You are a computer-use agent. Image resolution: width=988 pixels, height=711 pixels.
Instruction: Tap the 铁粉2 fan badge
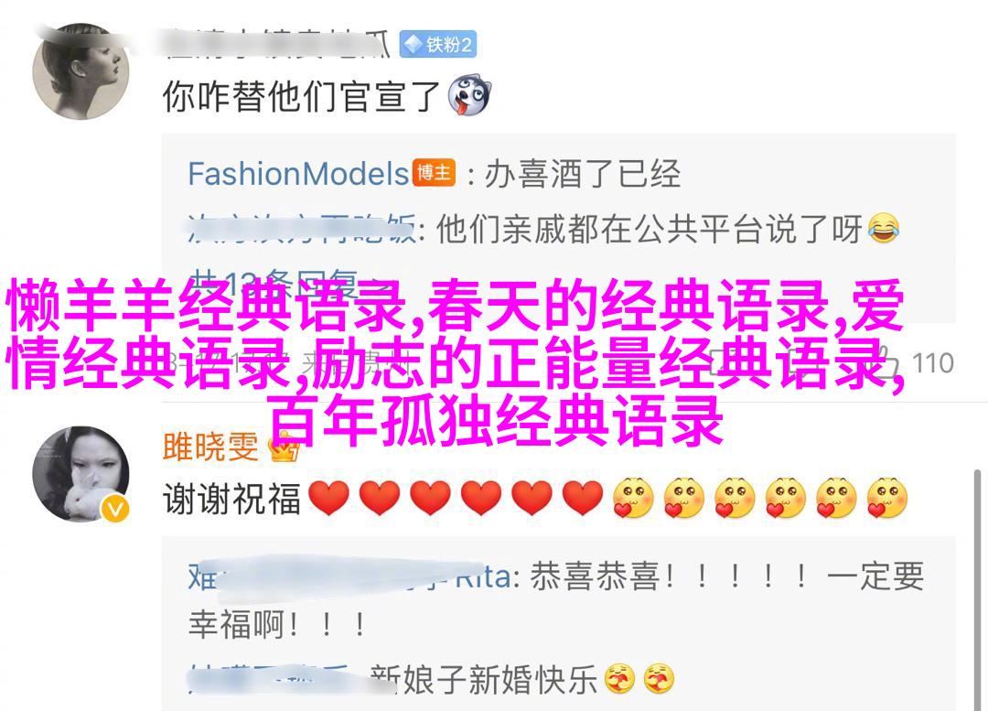coord(438,45)
